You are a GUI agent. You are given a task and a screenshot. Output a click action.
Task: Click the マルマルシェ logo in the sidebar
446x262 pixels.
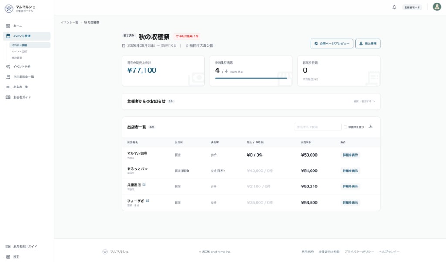pos(9,9)
